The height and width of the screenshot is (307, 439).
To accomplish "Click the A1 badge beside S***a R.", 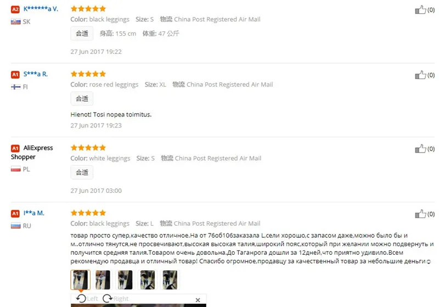I will coord(15,75).
